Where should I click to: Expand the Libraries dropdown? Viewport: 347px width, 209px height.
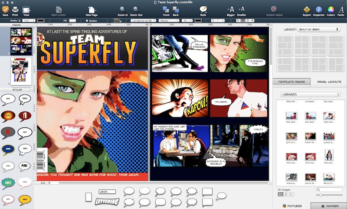[x=310, y=94]
